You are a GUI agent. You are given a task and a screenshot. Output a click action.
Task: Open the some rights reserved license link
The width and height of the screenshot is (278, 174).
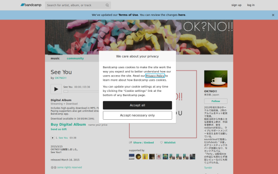[x=69, y=168]
